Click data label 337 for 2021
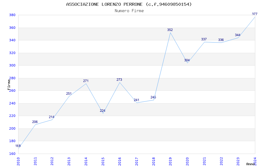This screenshot has height=167, width=258. click(x=204, y=39)
